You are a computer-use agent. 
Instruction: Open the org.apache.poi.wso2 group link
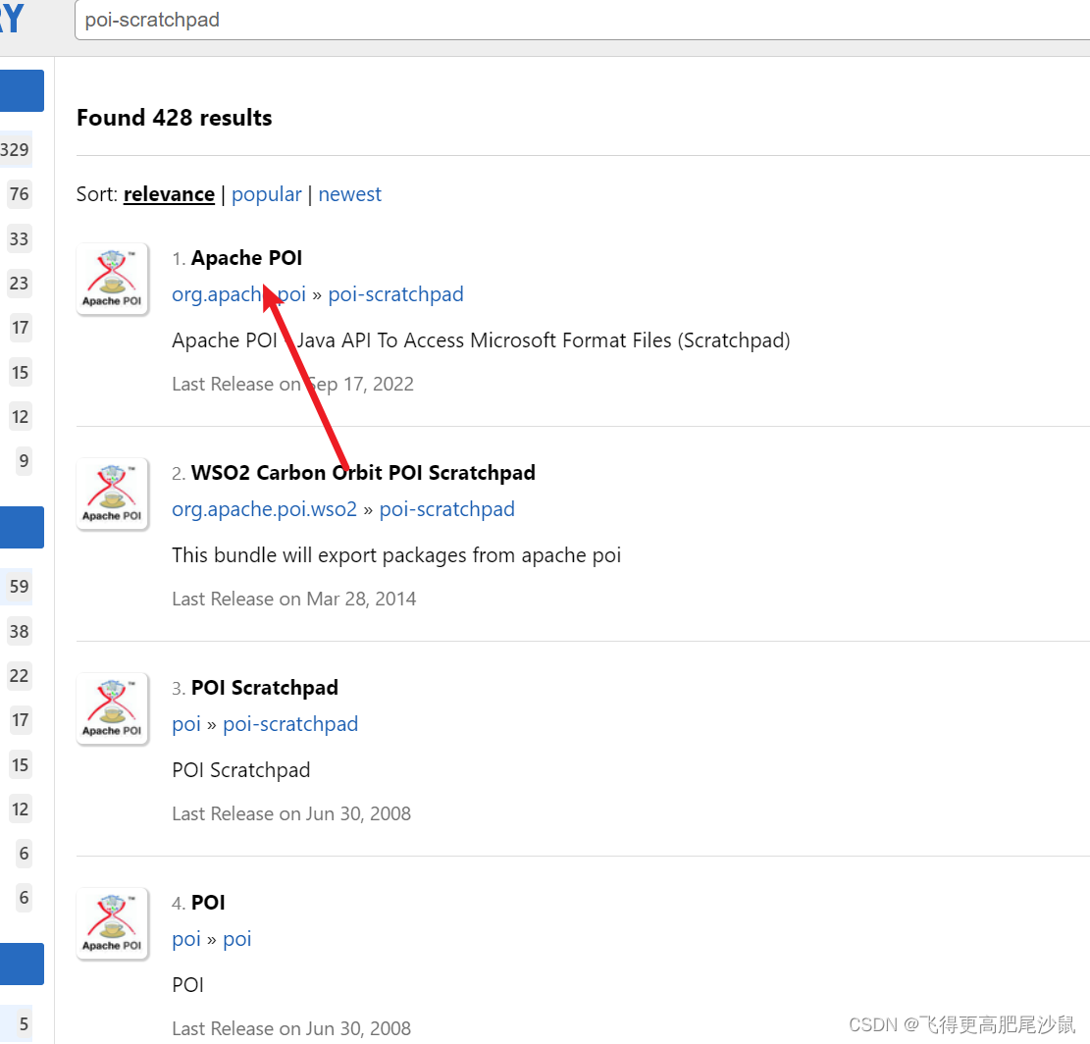tap(264, 509)
